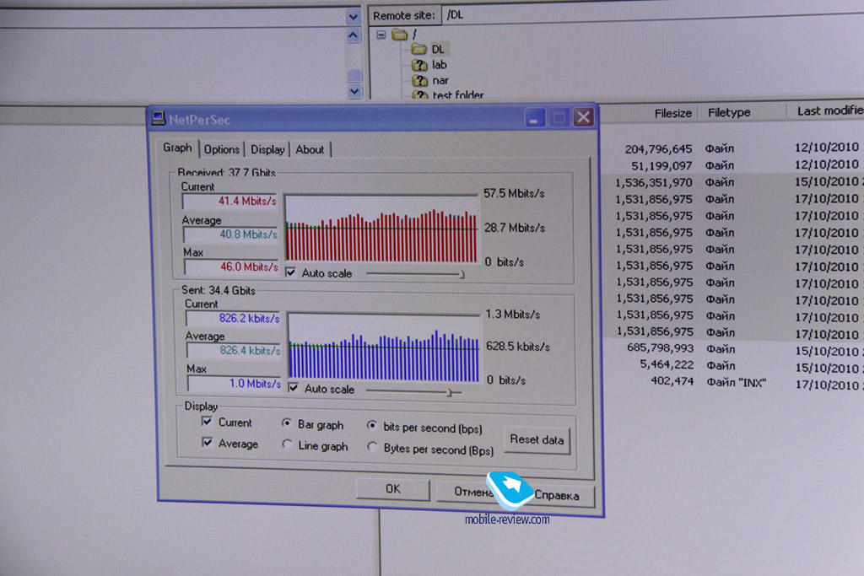The height and width of the screenshot is (576, 864).
Task: Select the test folder tree item
Action: pos(458,95)
